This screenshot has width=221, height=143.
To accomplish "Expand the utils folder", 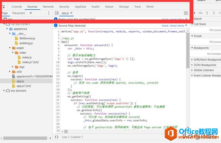I will [x=10, y=71].
